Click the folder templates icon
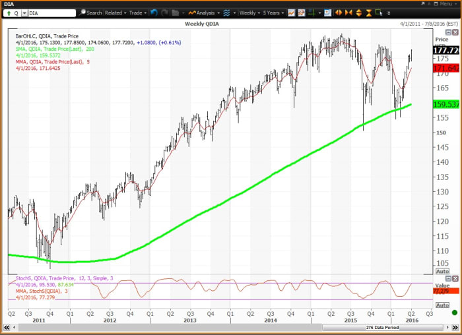462x335 pixels. (x=176, y=13)
